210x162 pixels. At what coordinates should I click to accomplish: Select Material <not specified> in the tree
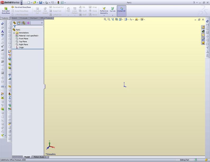point(27,36)
